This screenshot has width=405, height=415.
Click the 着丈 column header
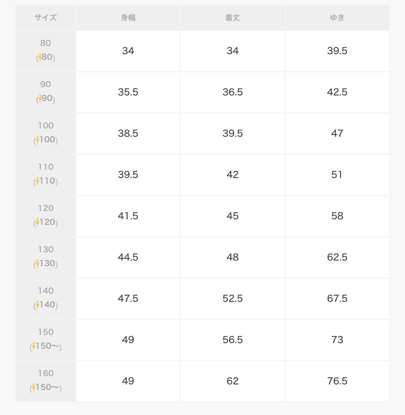(x=233, y=18)
